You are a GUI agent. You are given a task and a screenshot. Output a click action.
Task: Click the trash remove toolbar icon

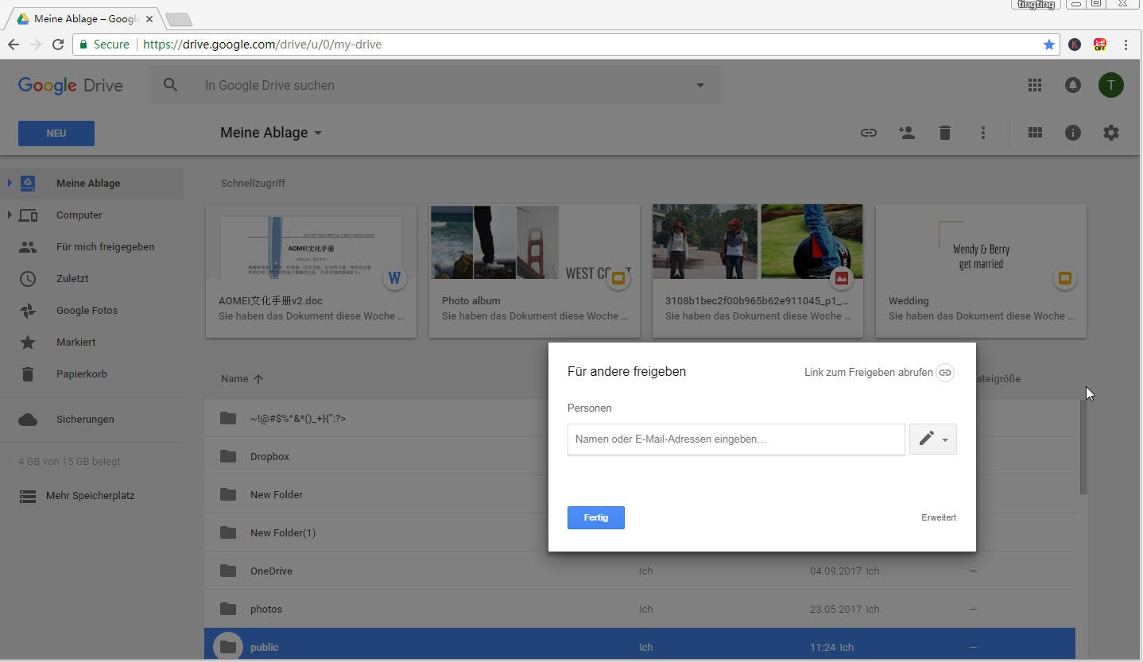coord(945,133)
